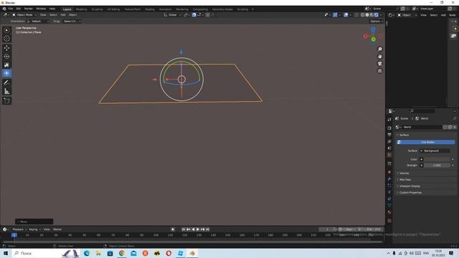Click the green Y axis on navigation gizmo
459x258 pixels.
(373, 39)
